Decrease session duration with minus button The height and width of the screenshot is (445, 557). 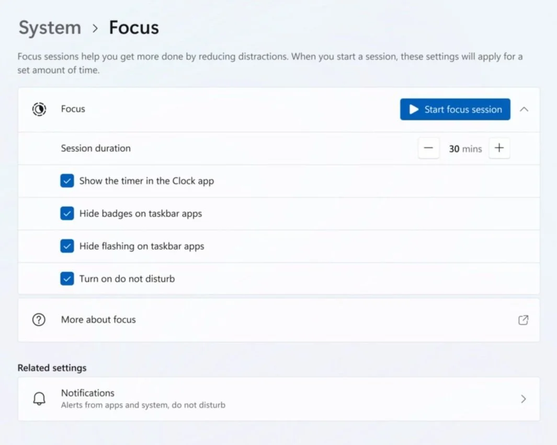[428, 148]
